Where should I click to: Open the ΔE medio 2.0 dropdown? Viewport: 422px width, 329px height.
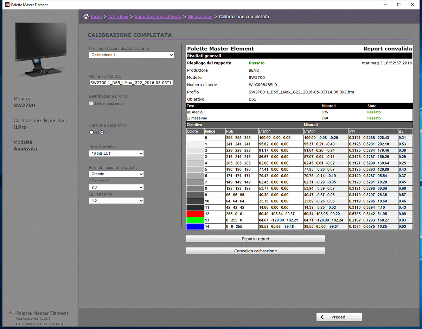point(116,187)
